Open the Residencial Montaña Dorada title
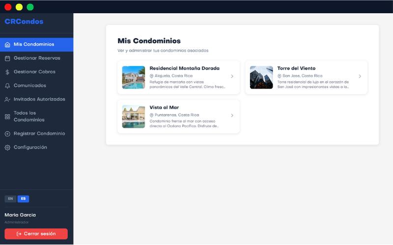This screenshot has height=245, width=393. [x=185, y=69]
